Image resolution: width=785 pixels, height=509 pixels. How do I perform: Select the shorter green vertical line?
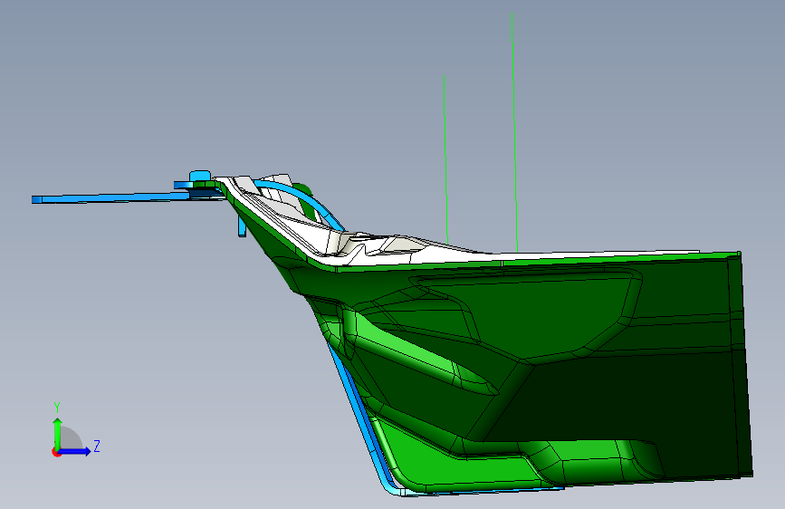tap(445, 160)
